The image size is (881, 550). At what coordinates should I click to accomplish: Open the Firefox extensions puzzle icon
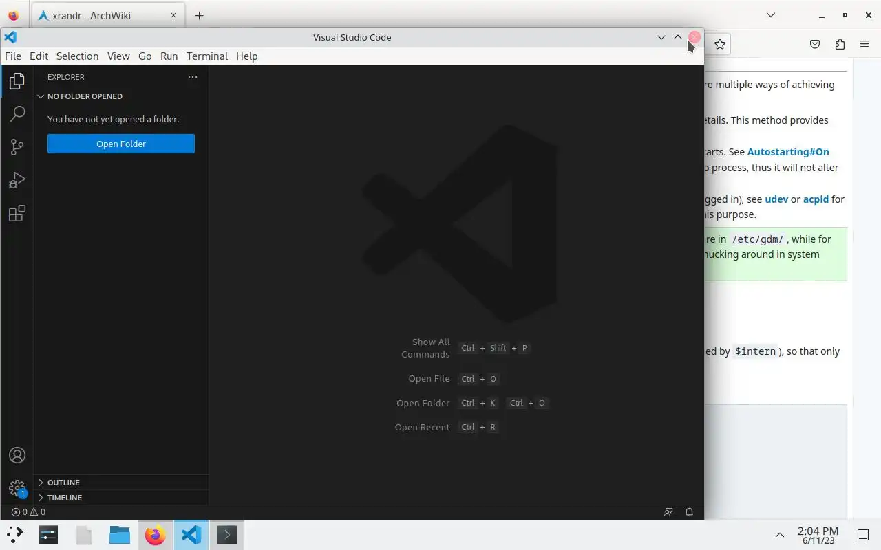(x=840, y=44)
